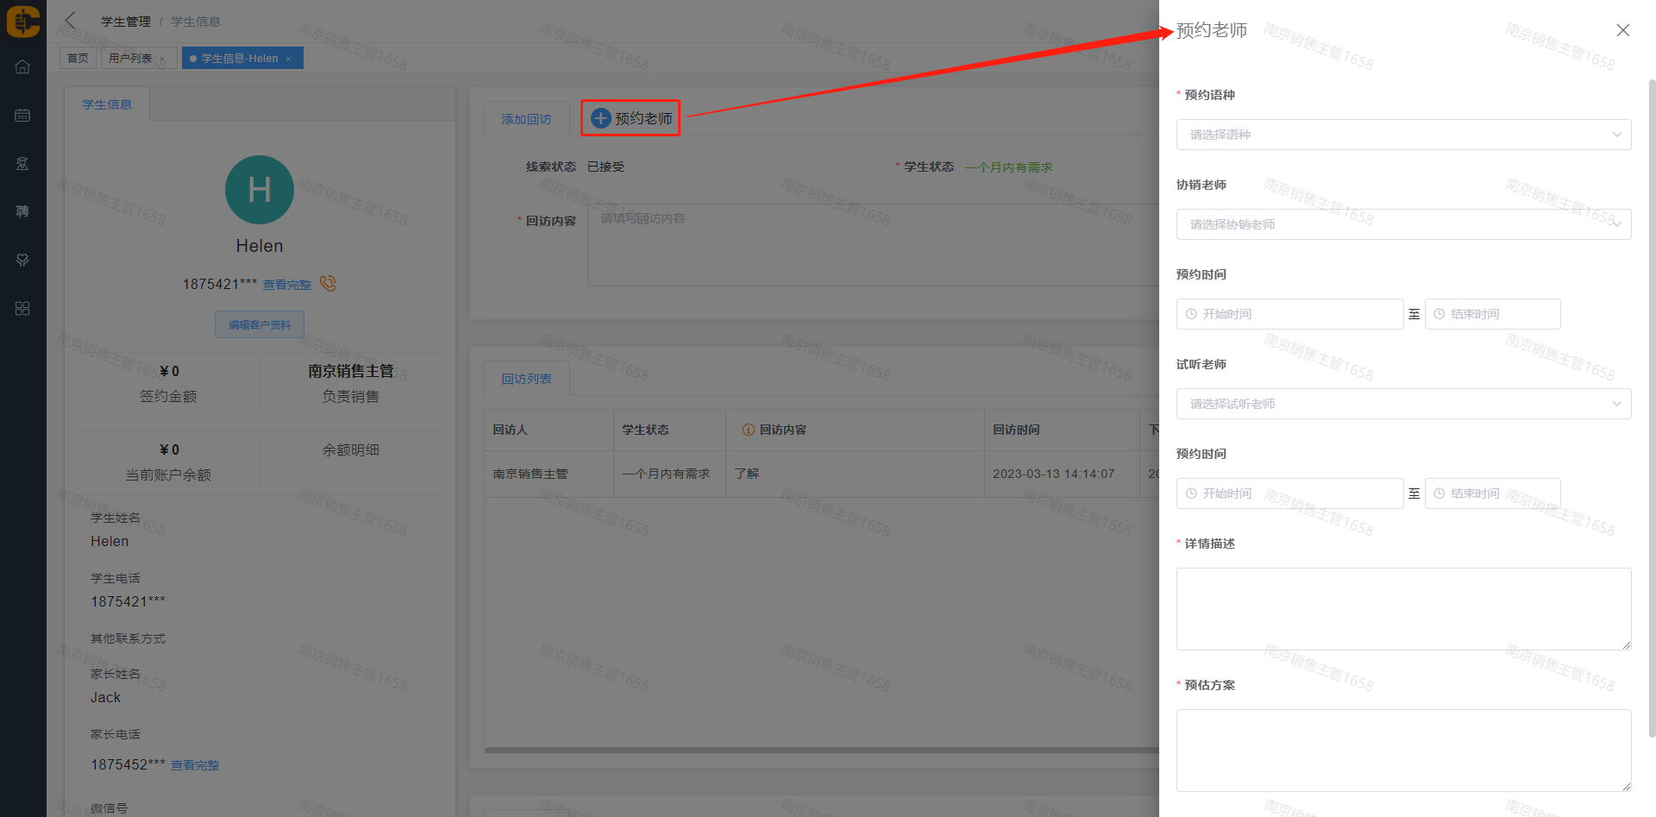Open the 协销老师 selection dropdown
1656x817 pixels.
point(1402,224)
